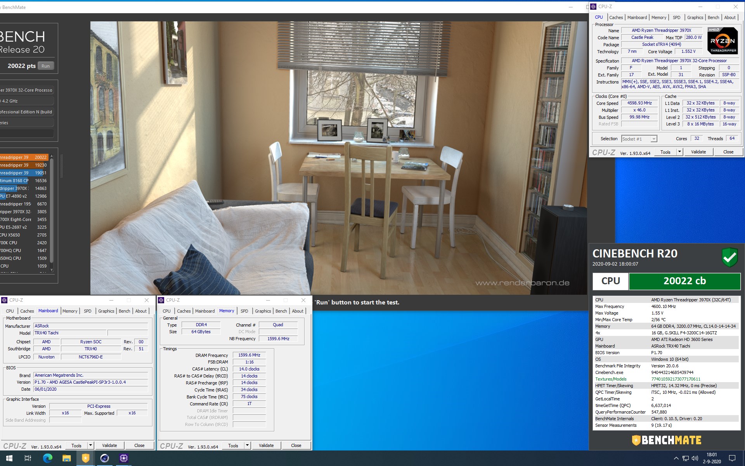Click the CPU-Z title icon in the Mainboard window

coord(4,300)
